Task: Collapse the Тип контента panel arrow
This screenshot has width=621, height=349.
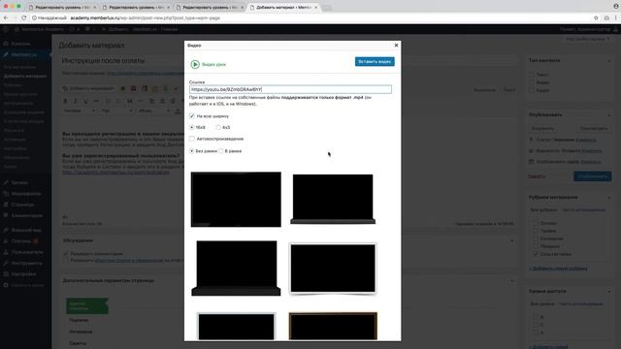Action: tap(609, 61)
